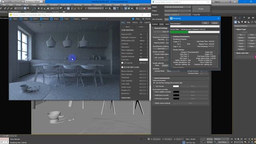Open the Rendering menu
Viewport: 256px width, 144px height.
coord(78,5)
